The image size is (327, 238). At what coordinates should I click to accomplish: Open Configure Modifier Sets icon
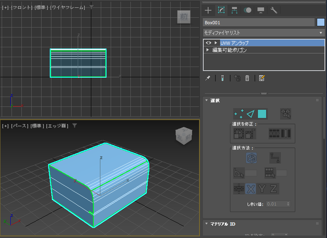pos(262,78)
